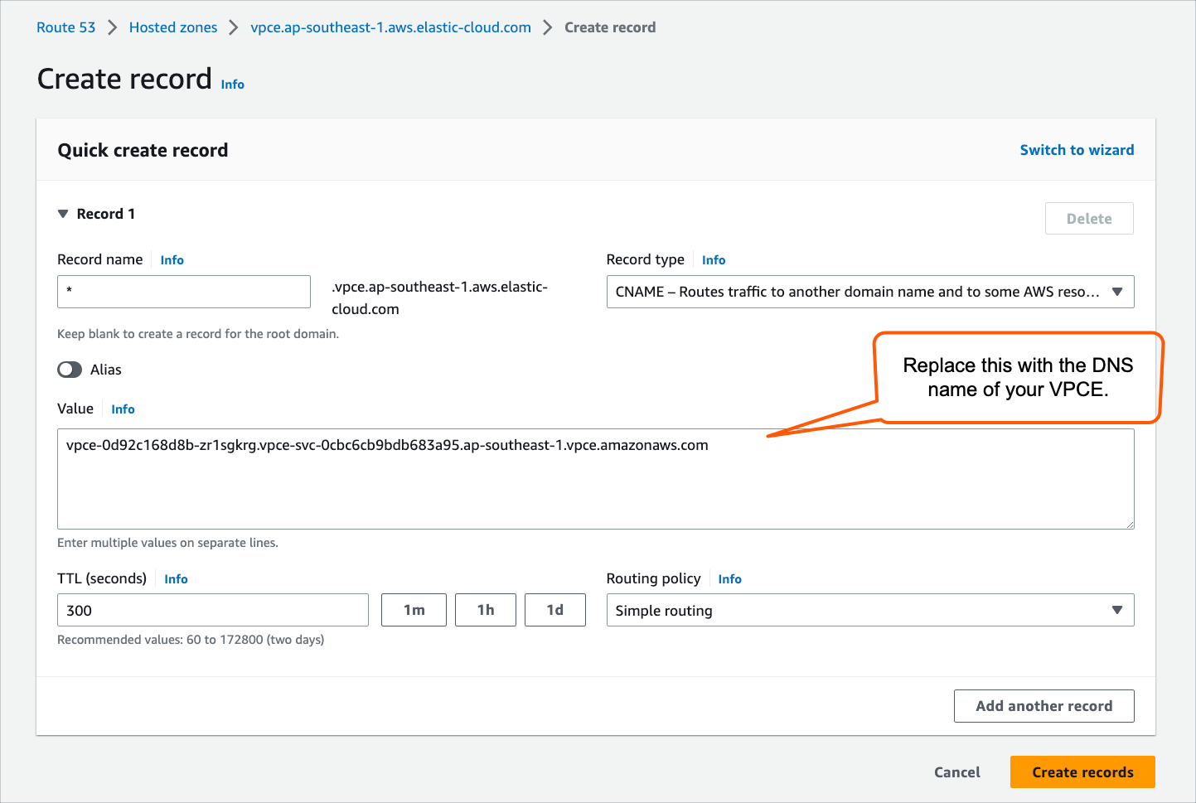The width and height of the screenshot is (1196, 803).
Task: Click into the Value text area
Action: coord(595,479)
